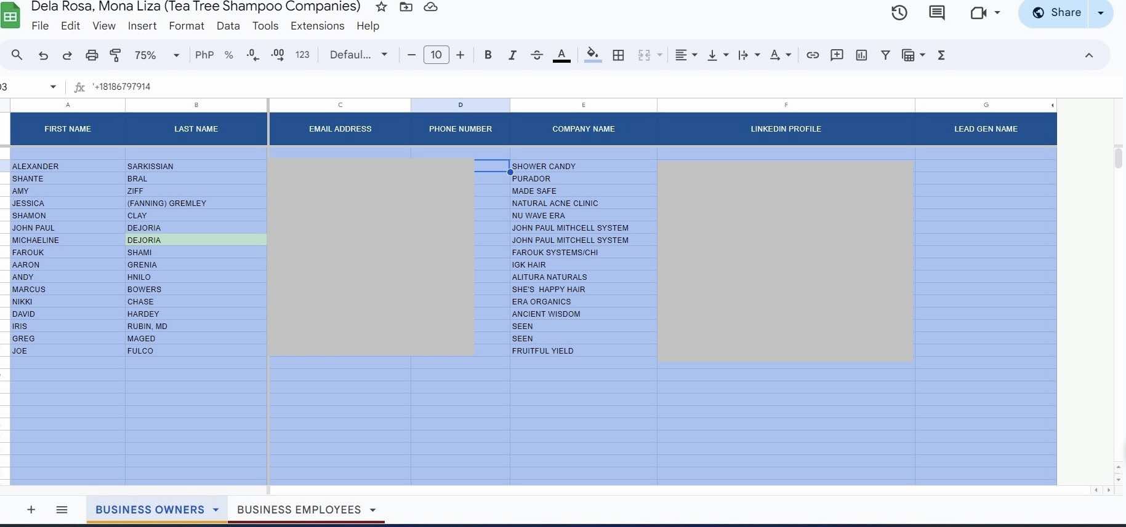
Task: Insert a chart
Action: point(861,55)
